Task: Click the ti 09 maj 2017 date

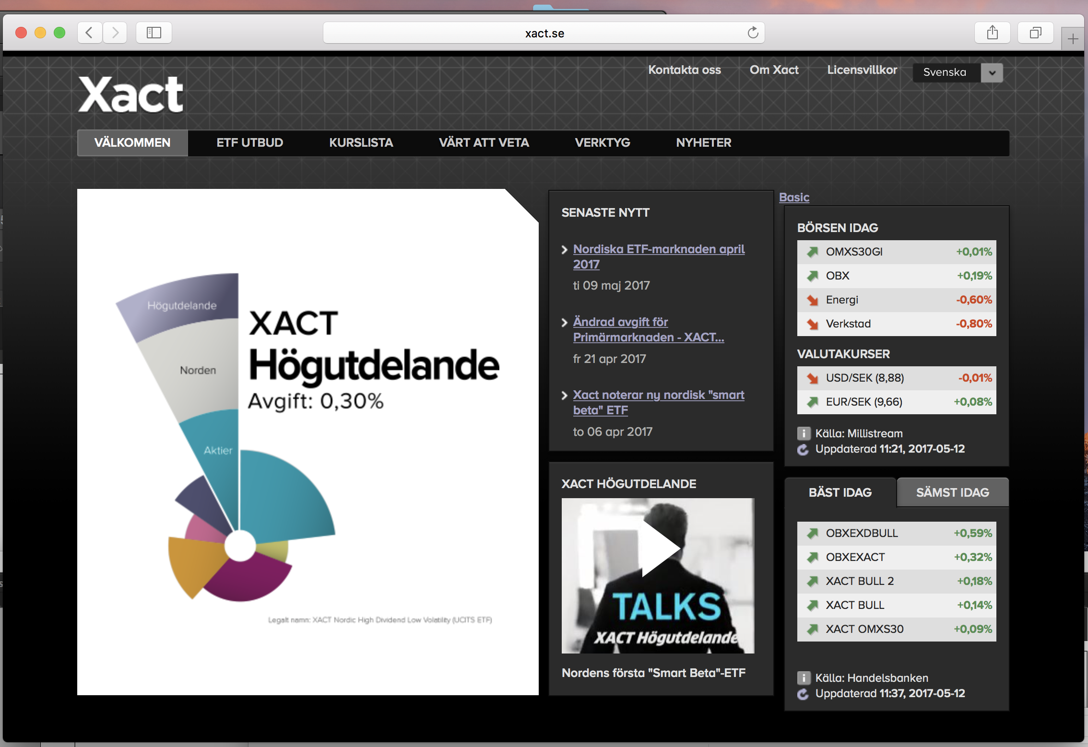Action: tap(611, 286)
